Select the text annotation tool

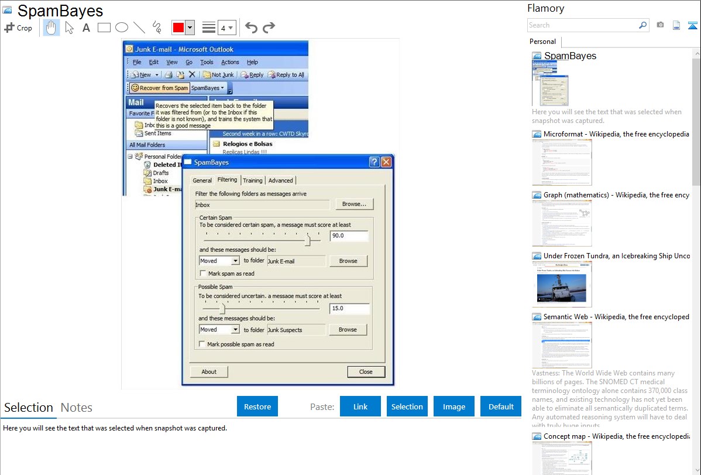86,28
